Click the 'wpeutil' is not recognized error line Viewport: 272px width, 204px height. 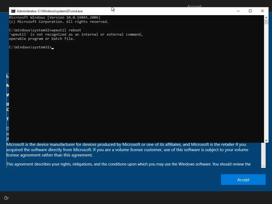click(x=76, y=34)
